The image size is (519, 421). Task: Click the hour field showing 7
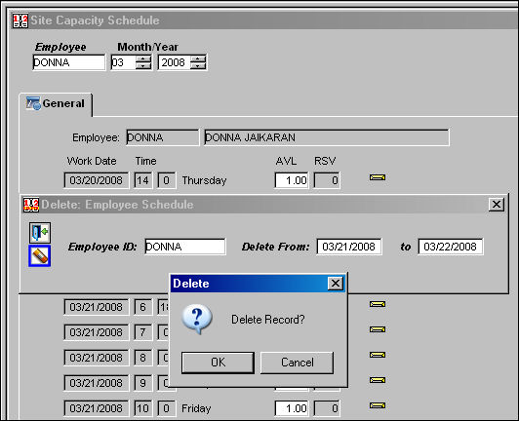[143, 332]
